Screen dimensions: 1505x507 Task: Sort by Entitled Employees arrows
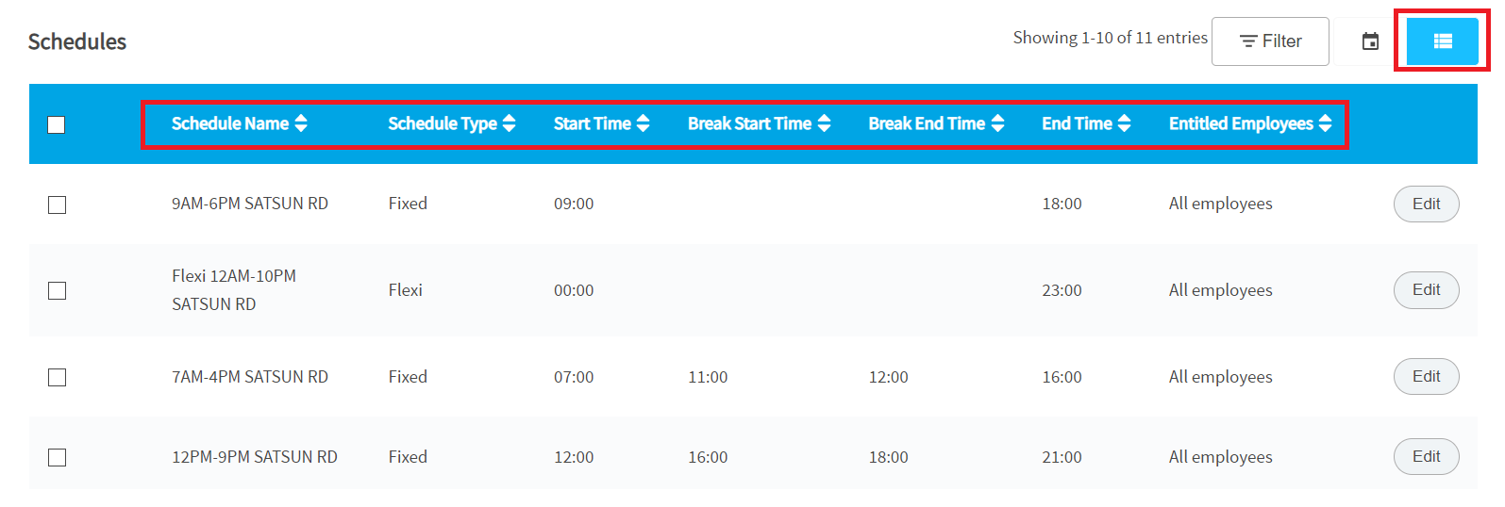tap(1326, 123)
